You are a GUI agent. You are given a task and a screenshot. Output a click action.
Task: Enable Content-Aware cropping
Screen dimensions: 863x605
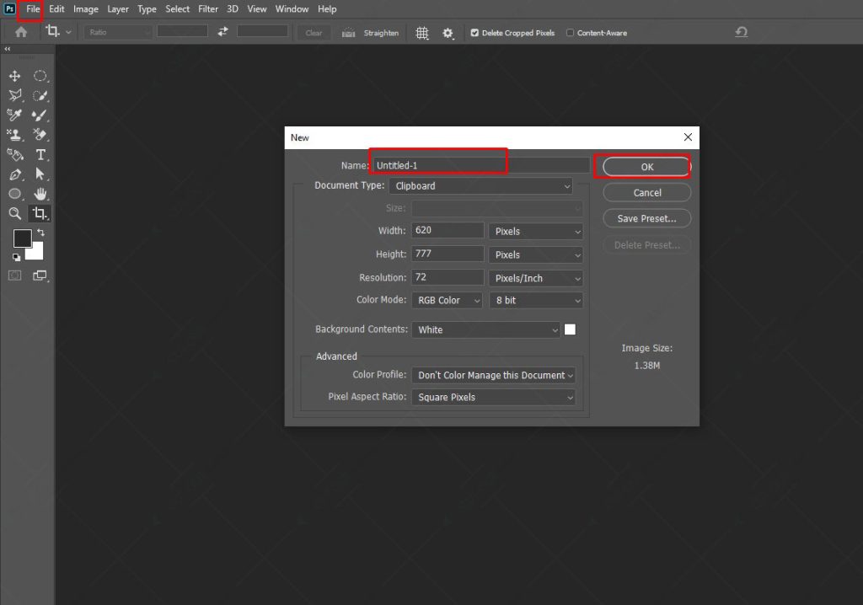click(571, 33)
